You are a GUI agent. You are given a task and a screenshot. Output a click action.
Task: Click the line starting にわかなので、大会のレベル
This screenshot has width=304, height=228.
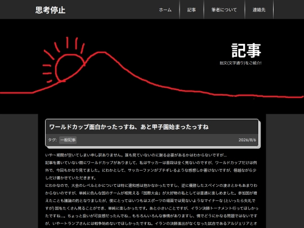(151, 186)
